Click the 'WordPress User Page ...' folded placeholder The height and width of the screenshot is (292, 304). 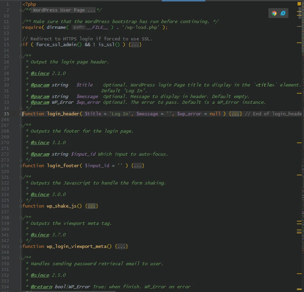(63, 10)
